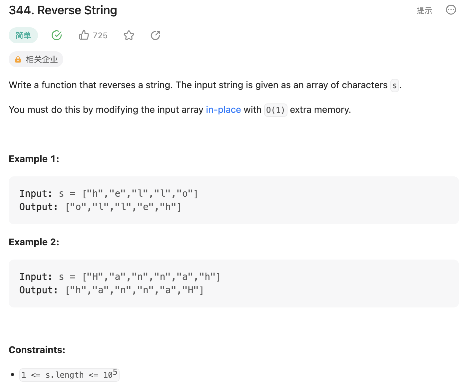Follow the in-place hyperlink
Screen dimensions: 459x384
tap(223, 110)
